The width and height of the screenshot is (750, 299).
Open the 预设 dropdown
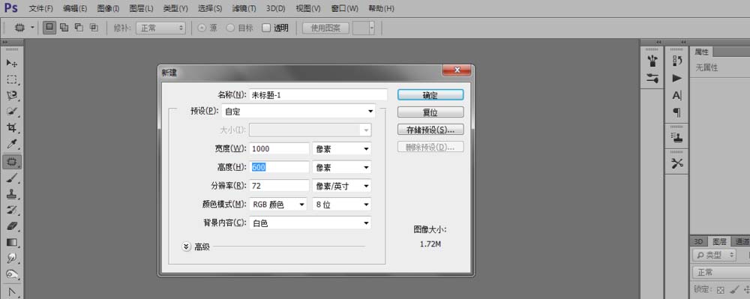(x=298, y=112)
